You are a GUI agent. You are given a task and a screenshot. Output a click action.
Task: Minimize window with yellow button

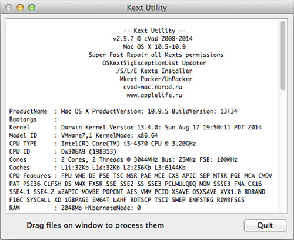(20, 8)
